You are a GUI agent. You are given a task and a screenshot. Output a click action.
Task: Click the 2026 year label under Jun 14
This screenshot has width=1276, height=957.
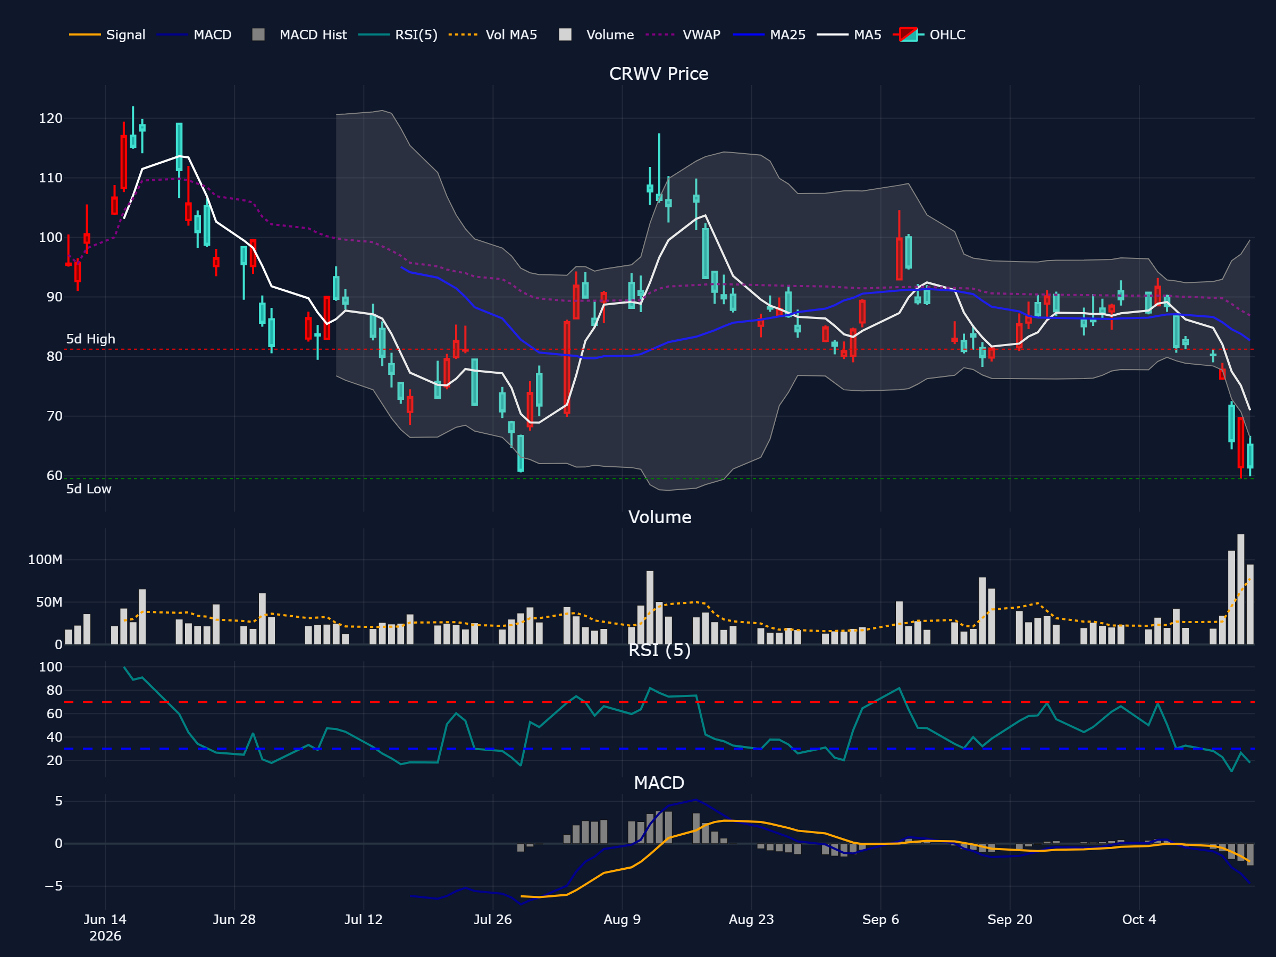click(x=105, y=936)
